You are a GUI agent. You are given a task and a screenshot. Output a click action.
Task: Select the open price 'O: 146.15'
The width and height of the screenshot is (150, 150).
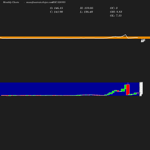coord(56,8)
